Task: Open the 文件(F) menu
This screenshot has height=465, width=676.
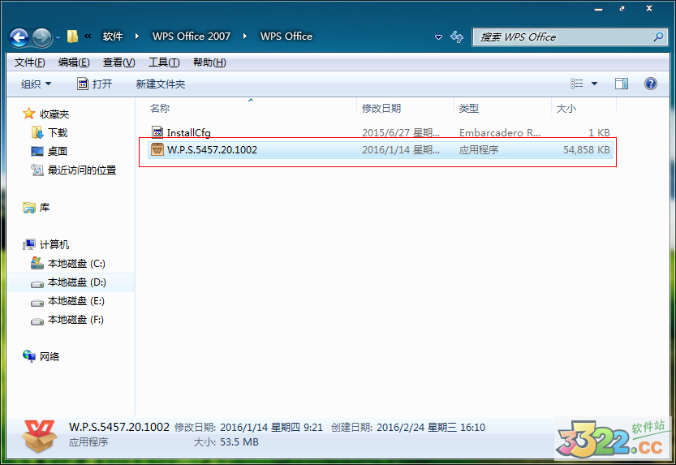Action: [29, 62]
